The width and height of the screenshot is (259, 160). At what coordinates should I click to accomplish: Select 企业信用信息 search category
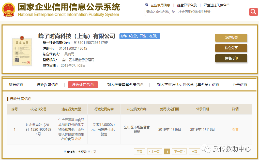[160, 5]
